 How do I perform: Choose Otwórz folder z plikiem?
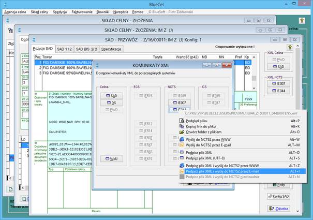[242, 132]
